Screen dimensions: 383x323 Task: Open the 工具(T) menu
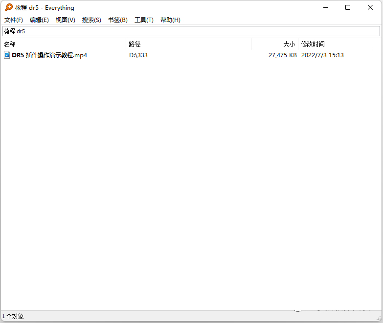pyautogui.click(x=144, y=20)
